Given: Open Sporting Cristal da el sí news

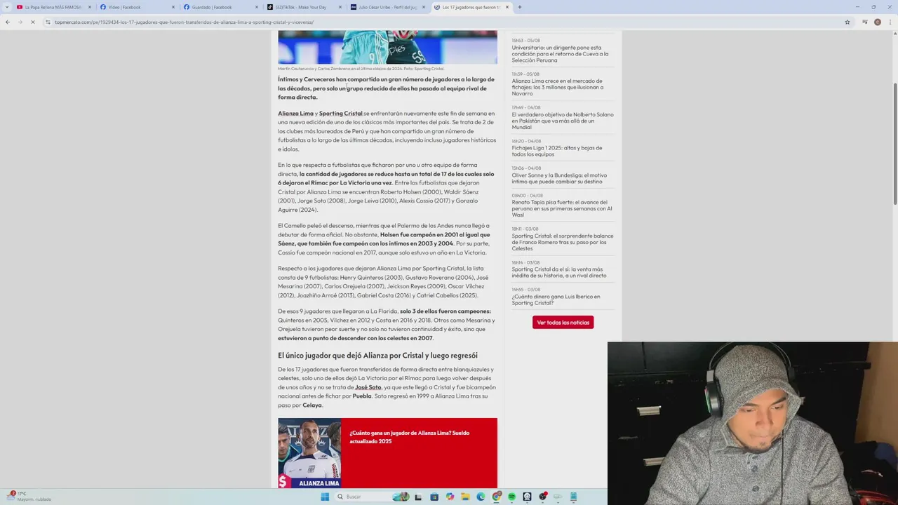Looking at the screenshot, I should (559, 272).
